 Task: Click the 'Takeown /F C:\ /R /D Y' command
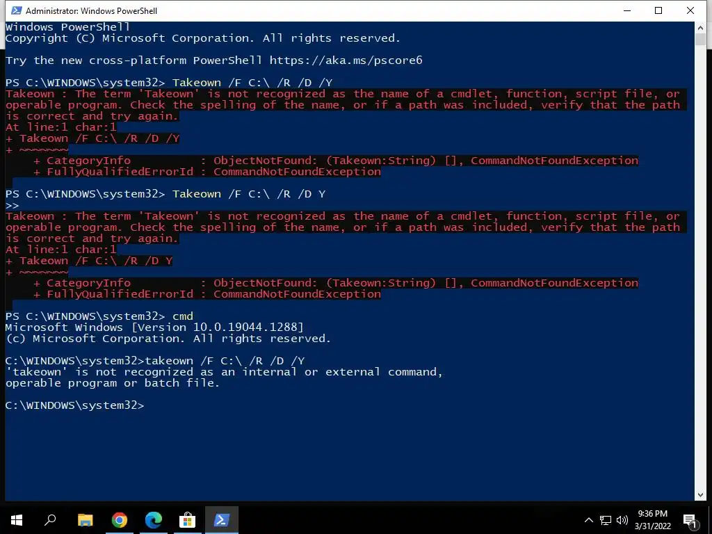coord(249,194)
